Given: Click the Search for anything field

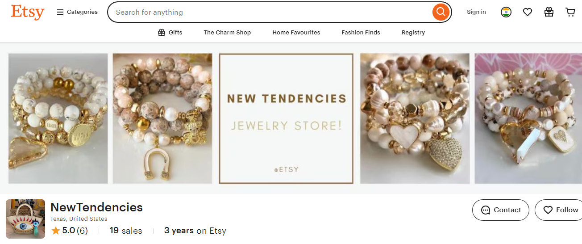Looking at the screenshot, I should tap(268, 12).
